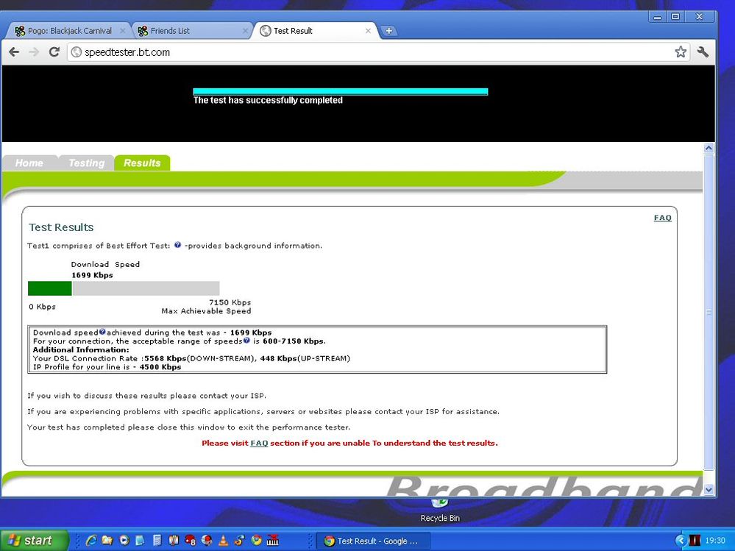Open the Windows start menu
Image resolution: width=735 pixels, height=551 pixels.
pos(34,540)
